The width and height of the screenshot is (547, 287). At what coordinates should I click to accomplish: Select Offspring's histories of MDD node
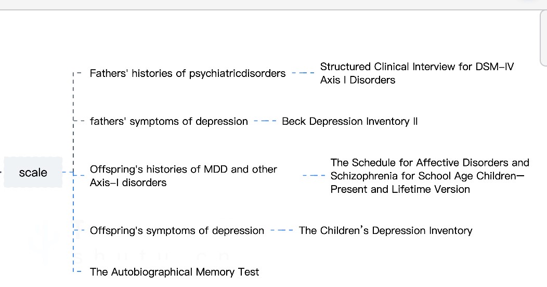click(183, 176)
